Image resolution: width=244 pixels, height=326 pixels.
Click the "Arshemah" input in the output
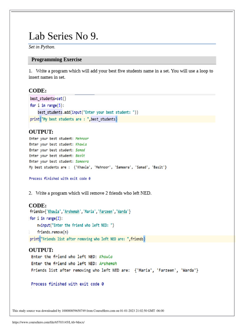[108, 264]
